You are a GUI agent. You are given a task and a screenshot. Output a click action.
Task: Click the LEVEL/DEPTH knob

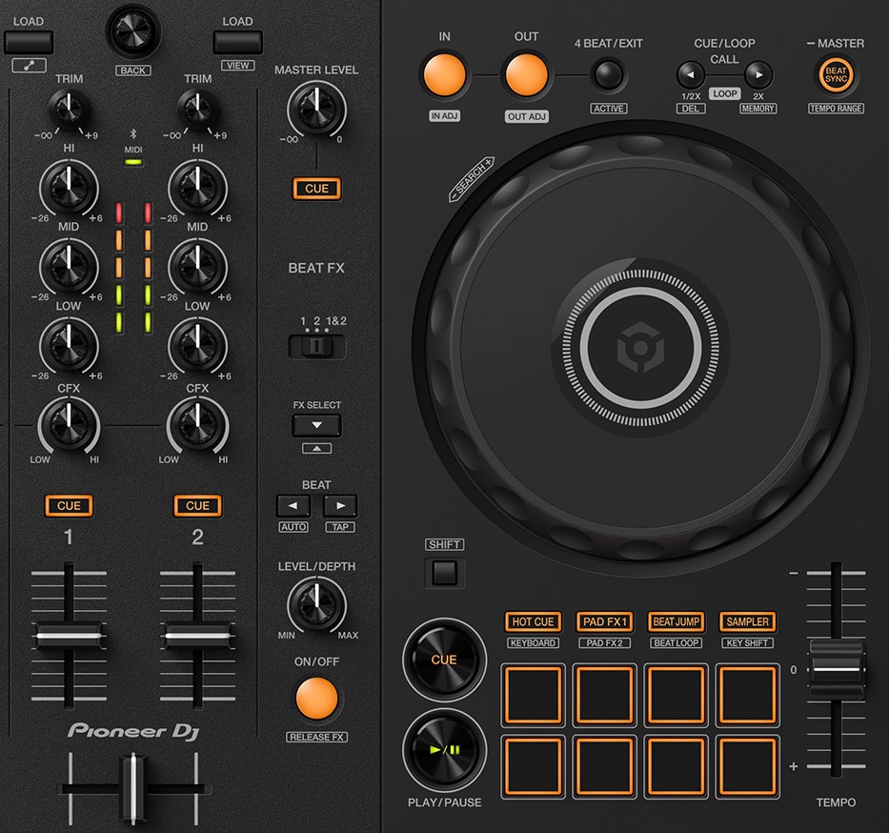[317, 605]
